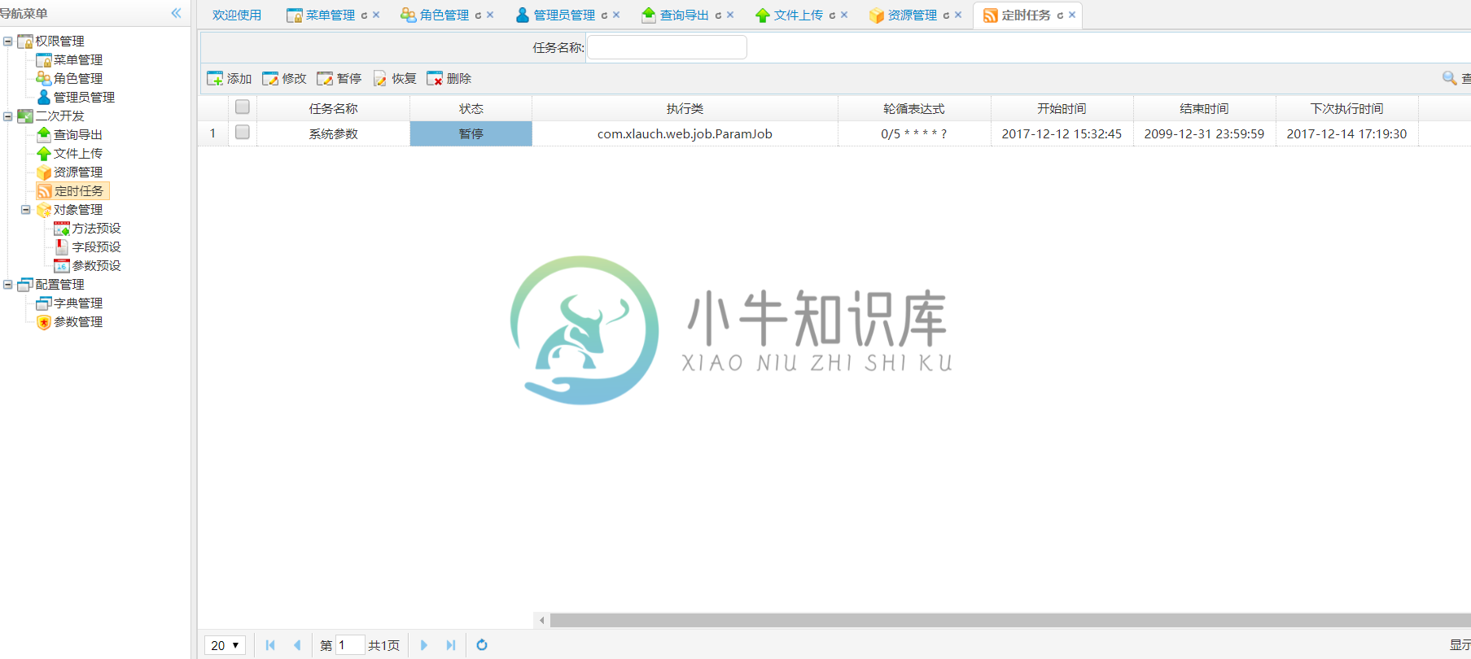
Task: Open 查询导出 in the navigation tree
Action: 77,135
